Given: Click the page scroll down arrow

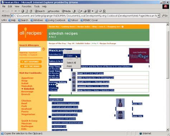Looking at the screenshot, I should click(167, 130).
